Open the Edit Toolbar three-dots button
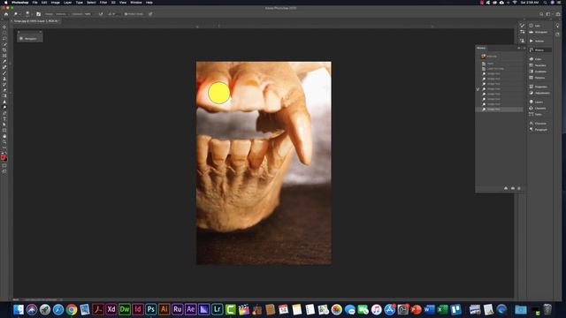This screenshot has width=566, height=318. click(4, 148)
